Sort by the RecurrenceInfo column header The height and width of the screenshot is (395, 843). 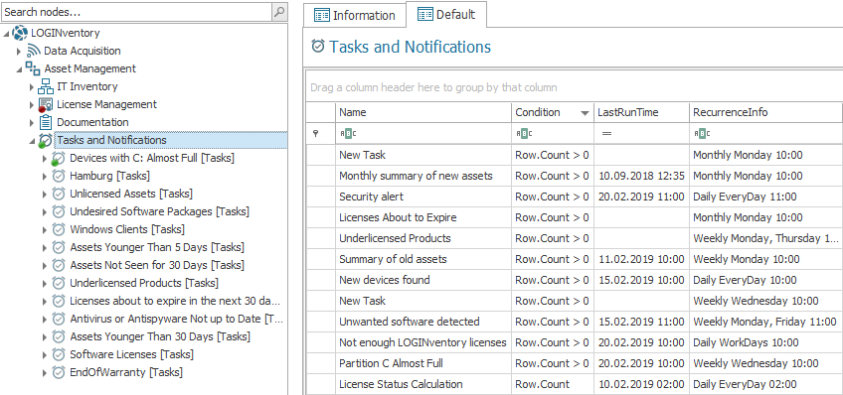tap(765, 113)
